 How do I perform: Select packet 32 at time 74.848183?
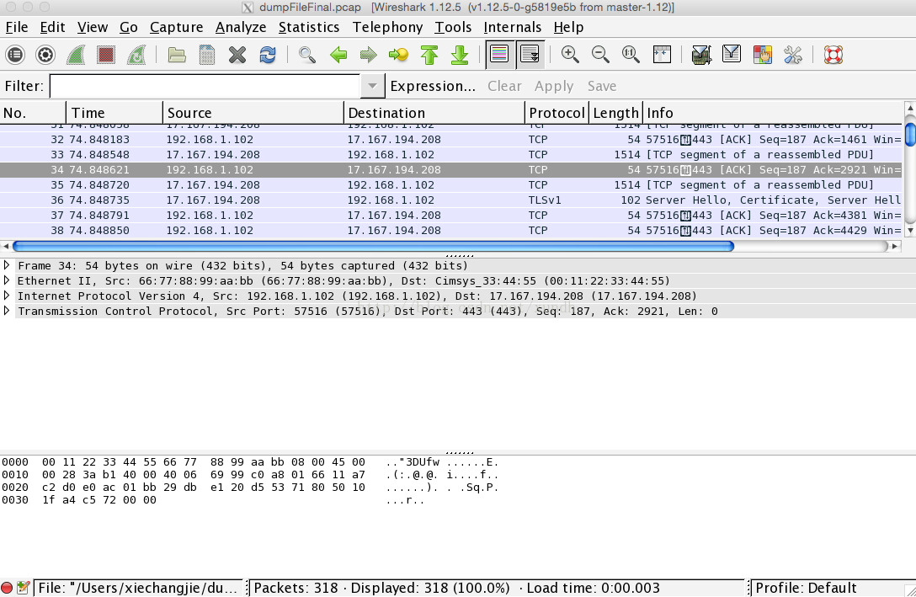point(450,139)
